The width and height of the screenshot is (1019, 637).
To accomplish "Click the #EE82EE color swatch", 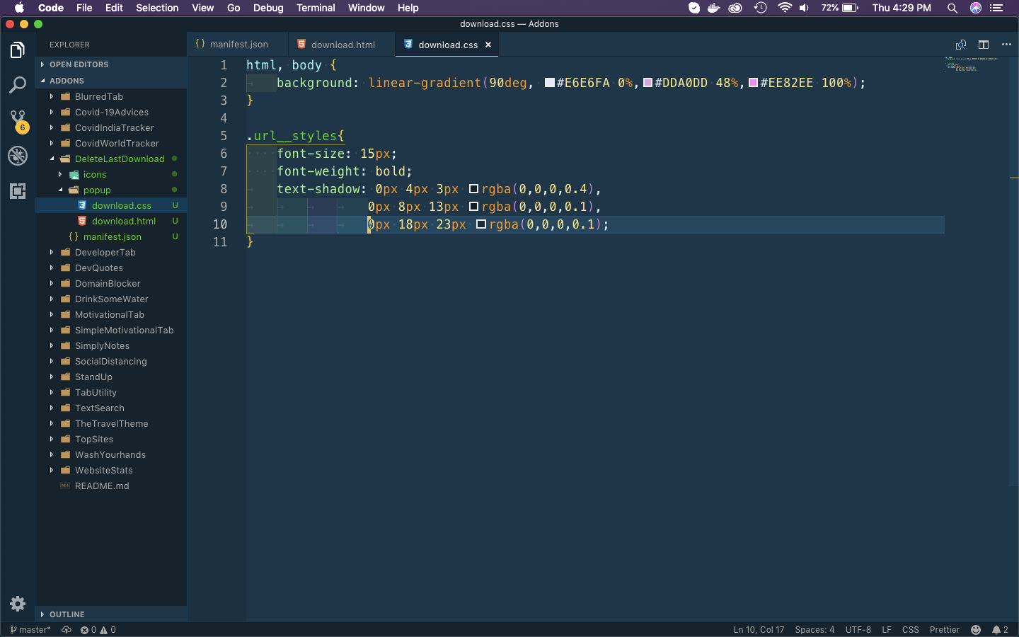I will (754, 83).
